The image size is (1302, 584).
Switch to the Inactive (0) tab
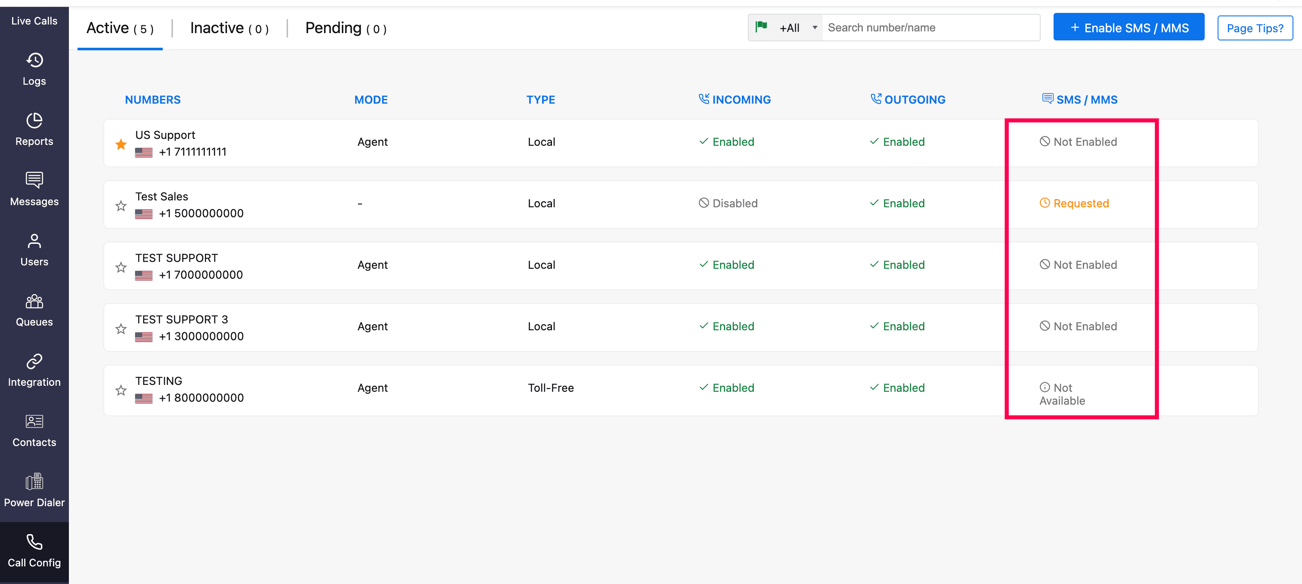click(x=229, y=28)
